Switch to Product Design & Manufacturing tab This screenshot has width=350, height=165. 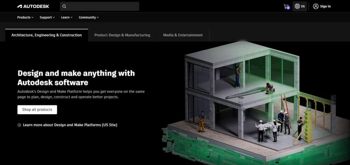pyautogui.click(x=122, y=35)
